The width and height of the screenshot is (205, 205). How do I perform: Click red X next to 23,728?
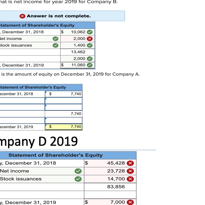(130, 171)
